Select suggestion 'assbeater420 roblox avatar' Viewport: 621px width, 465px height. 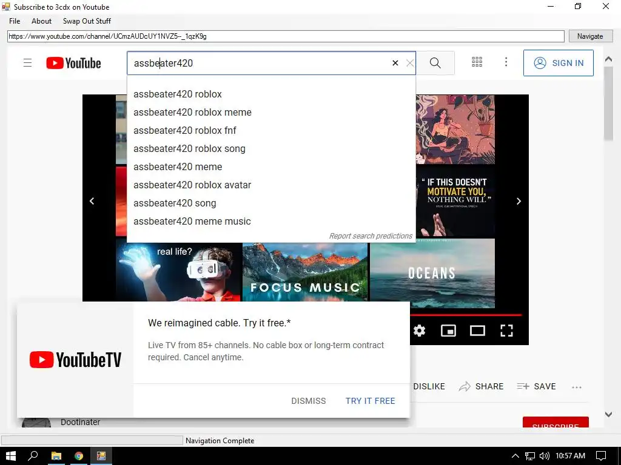coord(271,185)
